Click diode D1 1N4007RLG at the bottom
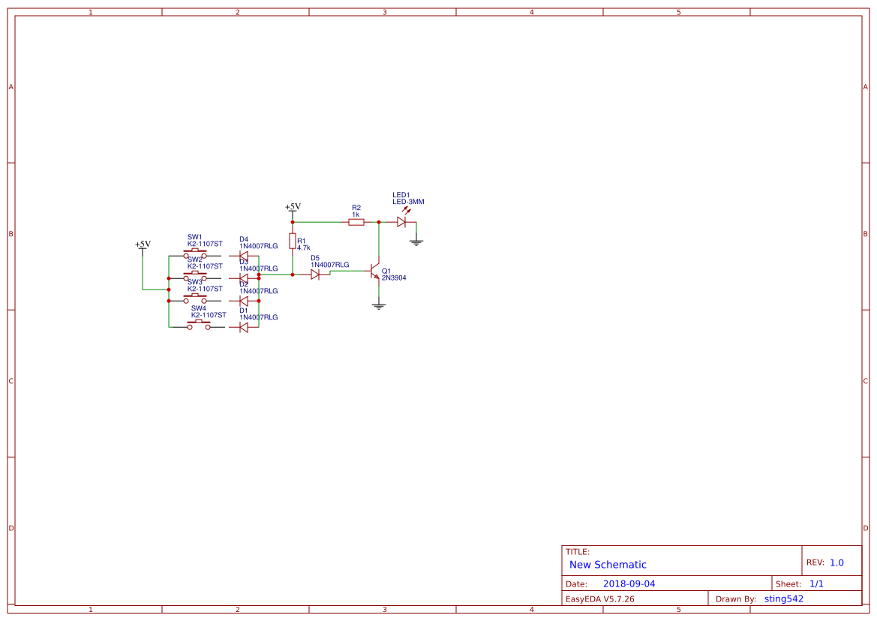877x621 pixels. click(x=244, y=326)
